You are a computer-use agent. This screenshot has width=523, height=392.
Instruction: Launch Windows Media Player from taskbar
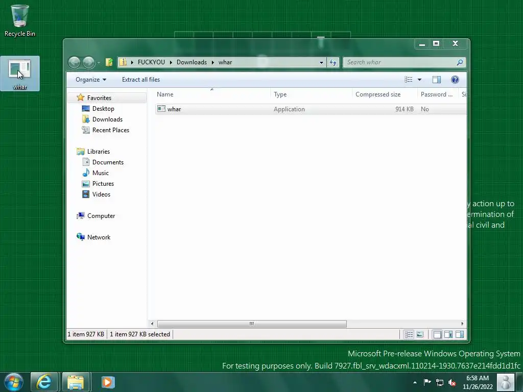pyautogui.click(x=108, y=382)
